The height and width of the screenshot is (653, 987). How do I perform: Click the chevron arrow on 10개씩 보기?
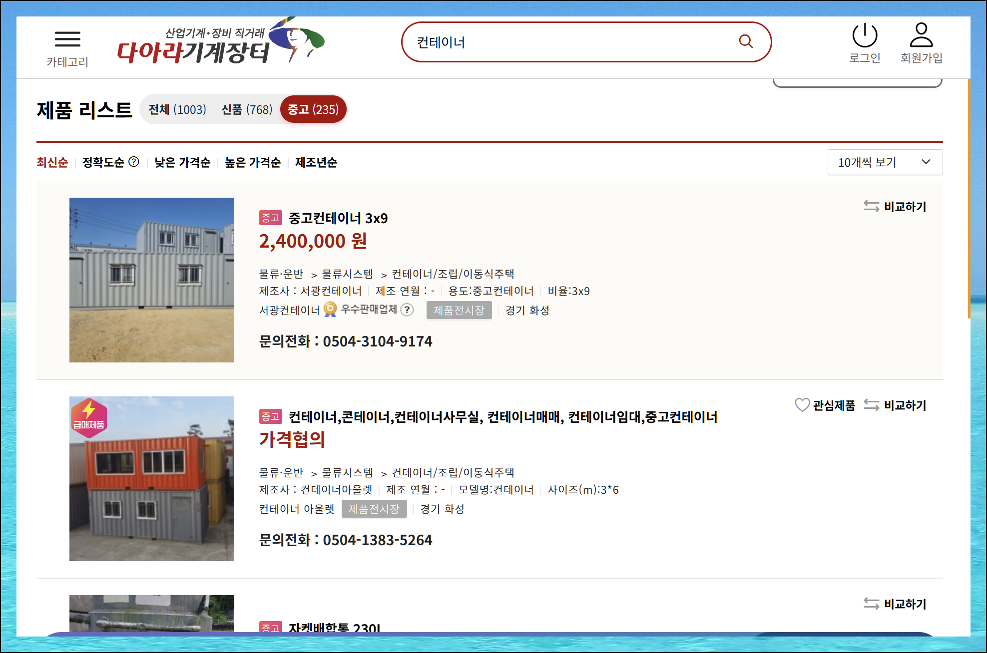pyautogui.click(x=926, y=162)
